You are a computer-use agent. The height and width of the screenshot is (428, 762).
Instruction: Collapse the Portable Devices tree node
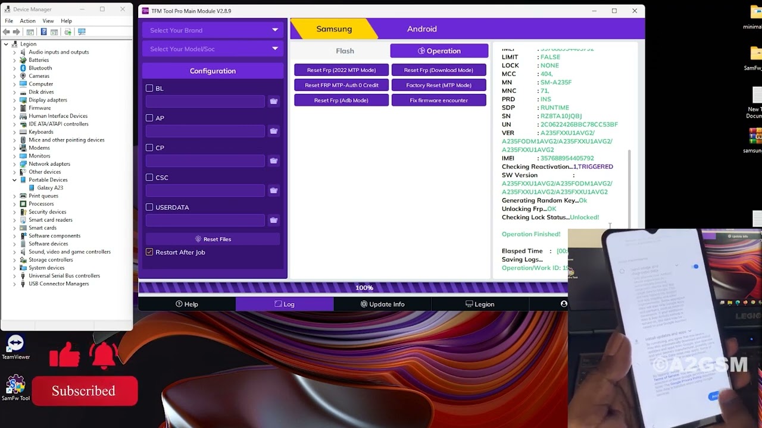(14, 180)
